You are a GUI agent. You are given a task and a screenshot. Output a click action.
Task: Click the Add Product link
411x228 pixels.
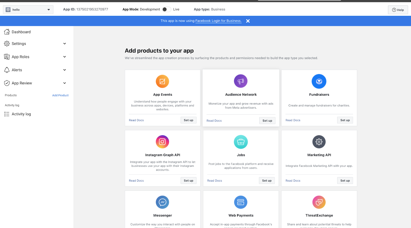pyautogui.click(x=60, y=95)
